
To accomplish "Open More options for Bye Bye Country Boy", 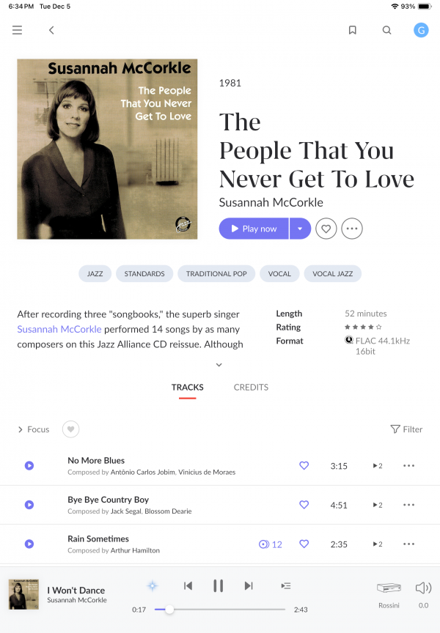I will tap(408, 505).
